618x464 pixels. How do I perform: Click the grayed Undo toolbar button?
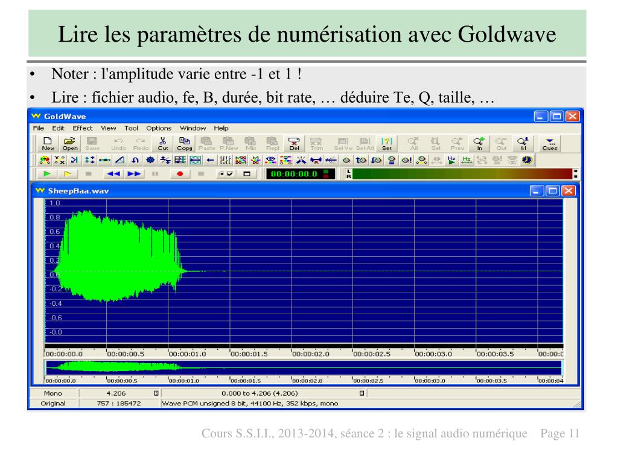(x=118, y=144)
